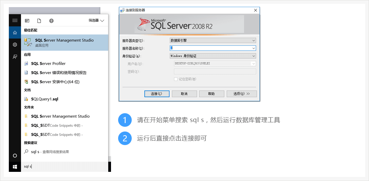The image size is (369, 181).
Task: Click the 文件夹 section header
Action: (29, 107)
